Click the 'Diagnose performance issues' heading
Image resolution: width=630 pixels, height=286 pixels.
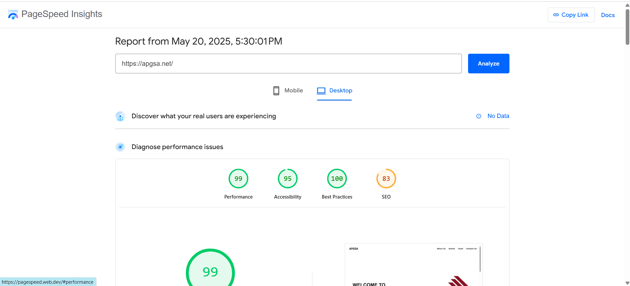coord(177,147)
